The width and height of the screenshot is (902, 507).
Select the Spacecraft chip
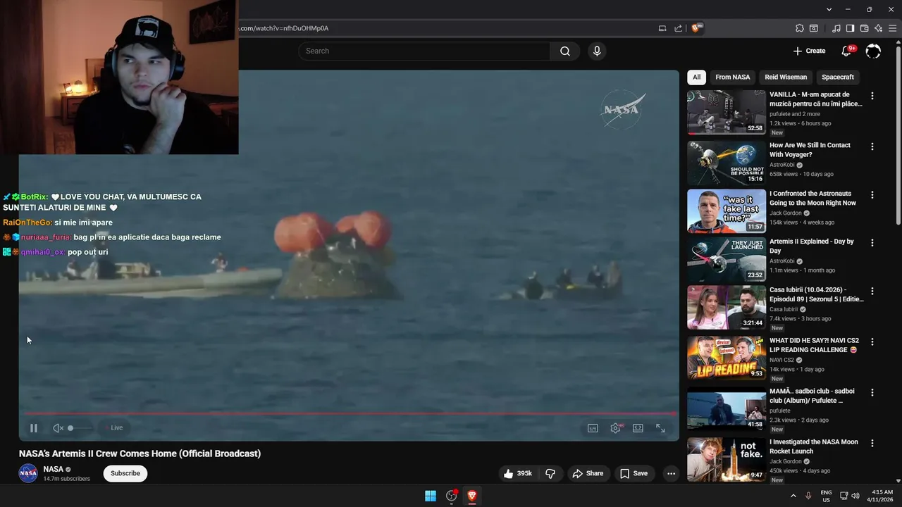point(838,77)
